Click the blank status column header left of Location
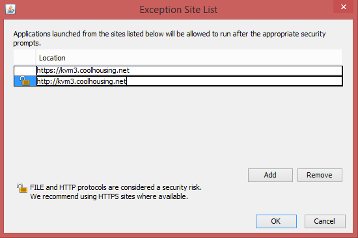The image size is (358, 238). point(25,58)
